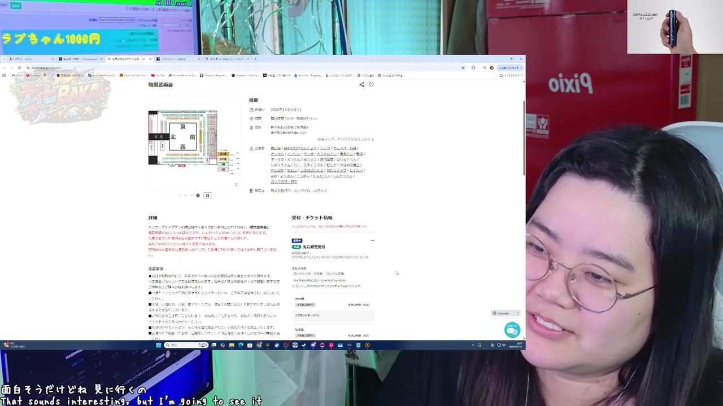Click the seller building icon
Viewport: 723px width, 406px height.
point(251,191)
